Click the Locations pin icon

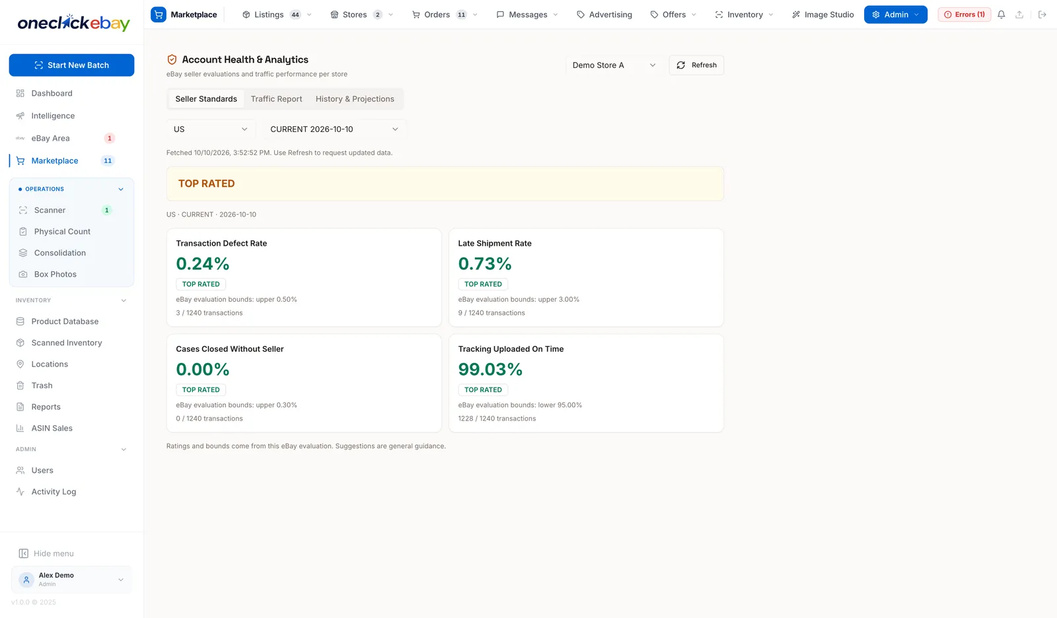coord(20,364)
